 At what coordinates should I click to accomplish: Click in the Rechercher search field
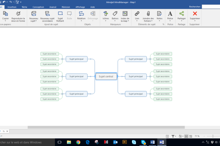pos(211,7)
